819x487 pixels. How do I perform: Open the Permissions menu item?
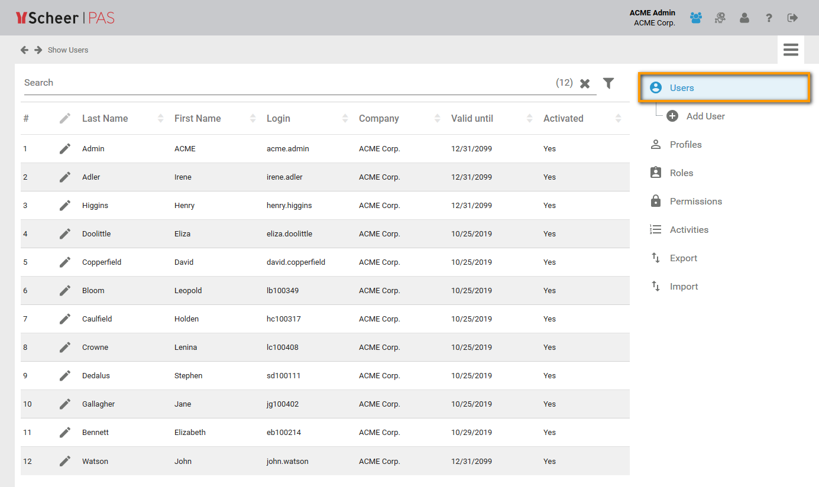(695, 202)
